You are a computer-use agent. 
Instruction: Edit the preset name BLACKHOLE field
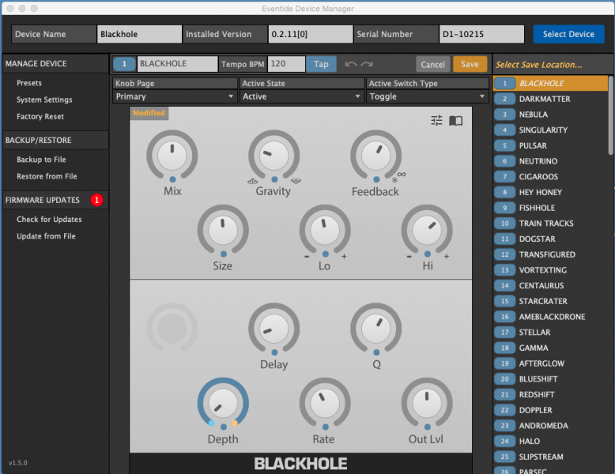click(x=177, y=64)
